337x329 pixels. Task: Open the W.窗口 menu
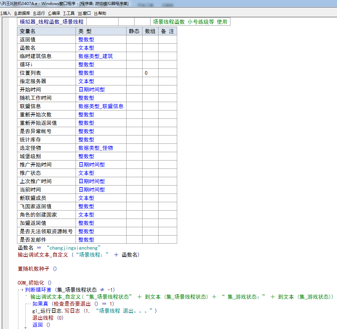[84, 13]
